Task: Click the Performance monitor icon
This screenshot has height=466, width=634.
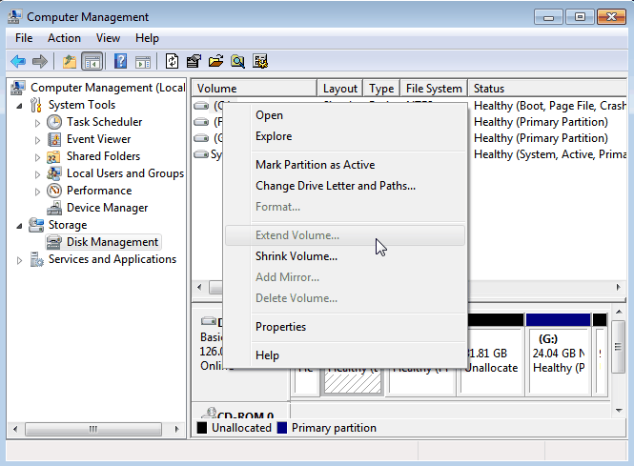Action: (54, 191)
